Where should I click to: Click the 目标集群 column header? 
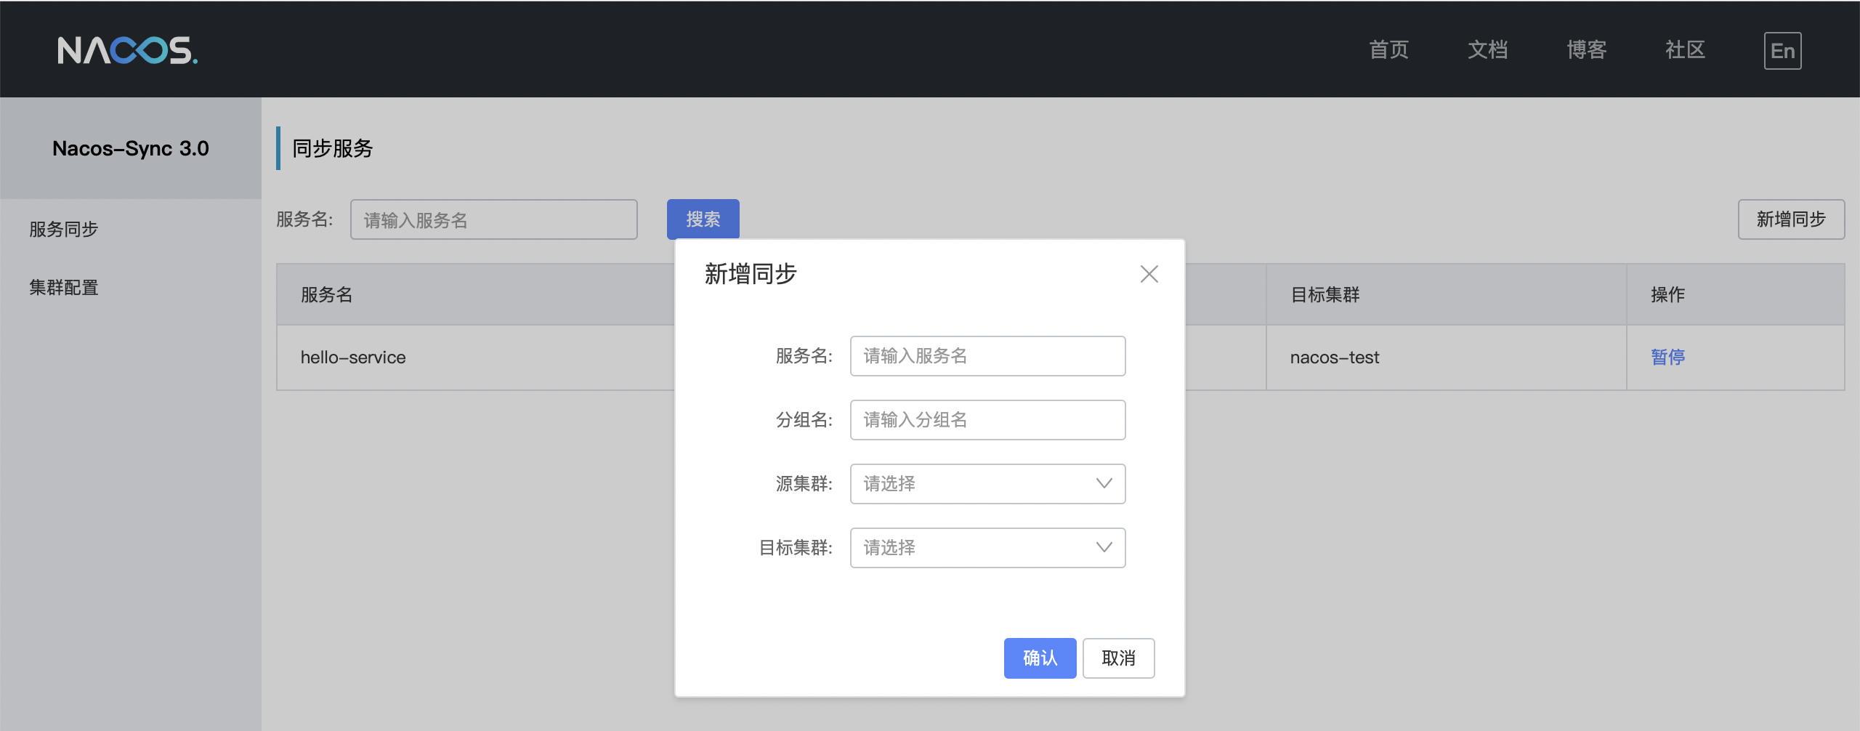1446,294
